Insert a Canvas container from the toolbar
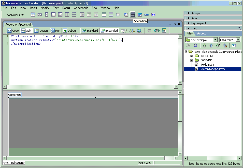The height and width of the screenshot is (168, 243). (x=33, y=15)
